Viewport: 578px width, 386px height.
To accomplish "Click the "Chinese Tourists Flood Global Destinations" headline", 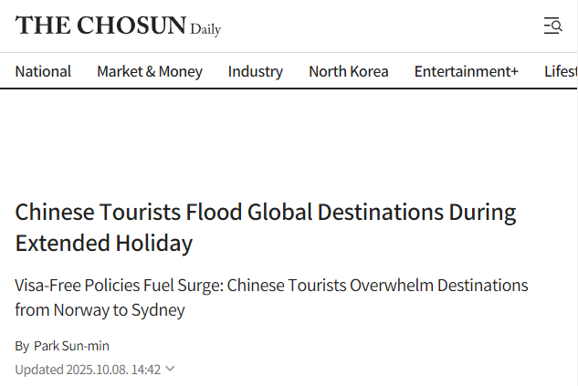I will [265, 213].
